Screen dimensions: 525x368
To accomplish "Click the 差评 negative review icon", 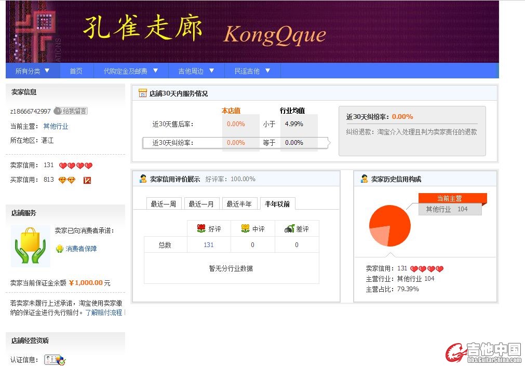I will (289, 228).
